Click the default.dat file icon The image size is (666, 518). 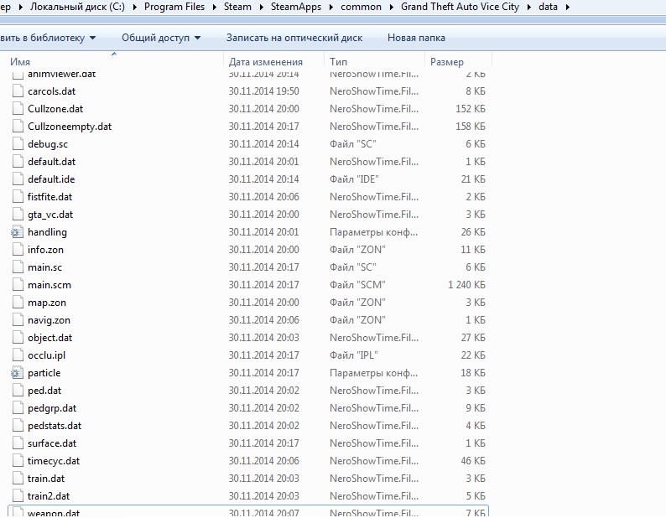tap(18, 162)
